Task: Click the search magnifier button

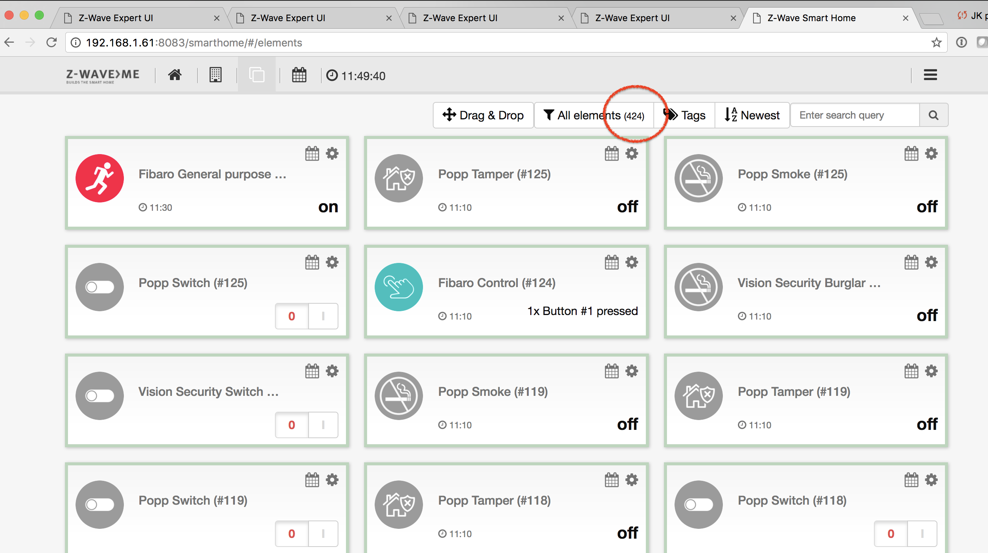Action: click(933, 115)
